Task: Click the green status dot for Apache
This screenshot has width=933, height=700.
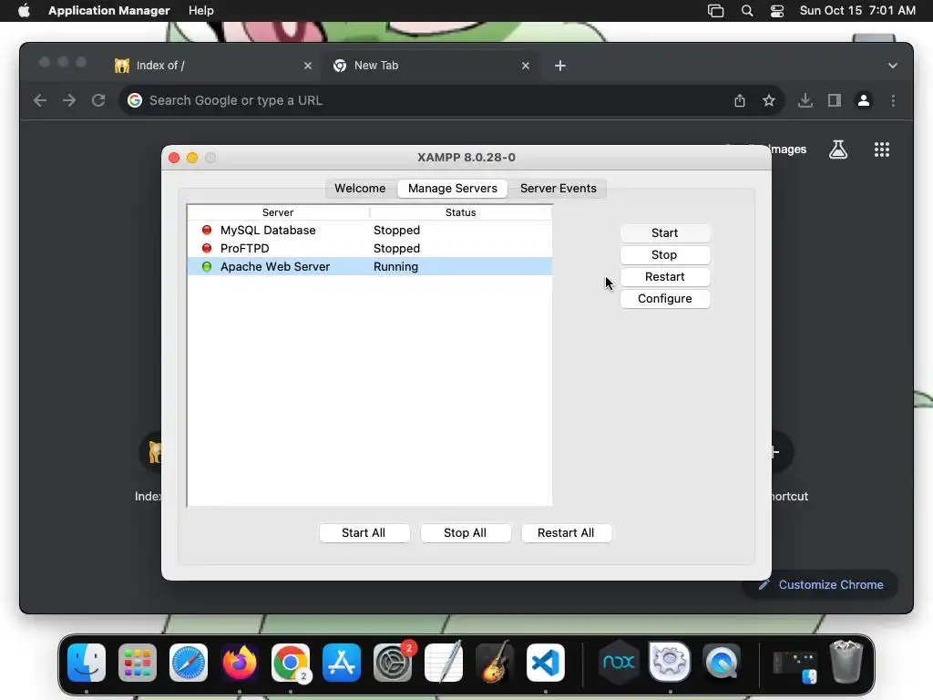Action: pyautogui.click(x=207, y=267)
